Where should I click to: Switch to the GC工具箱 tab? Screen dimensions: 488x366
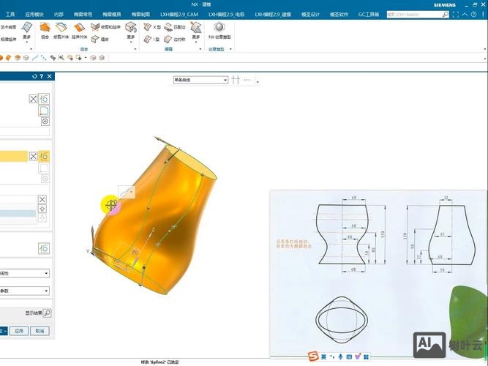pyautogui.click(x=368, y=14)
